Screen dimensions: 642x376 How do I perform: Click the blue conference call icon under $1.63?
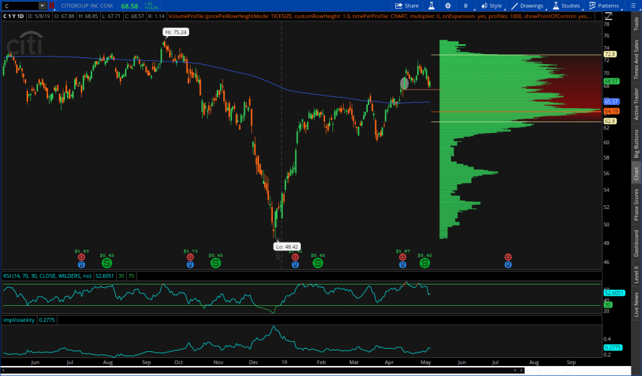click(82, 265)
